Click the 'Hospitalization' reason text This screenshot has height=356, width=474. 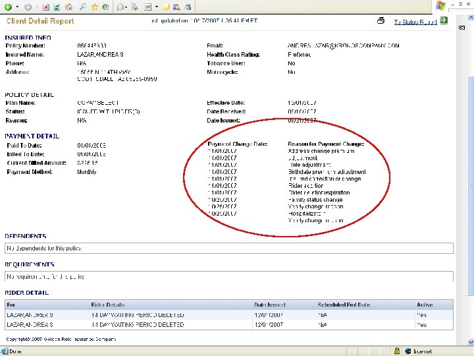[x=307, y=214]
